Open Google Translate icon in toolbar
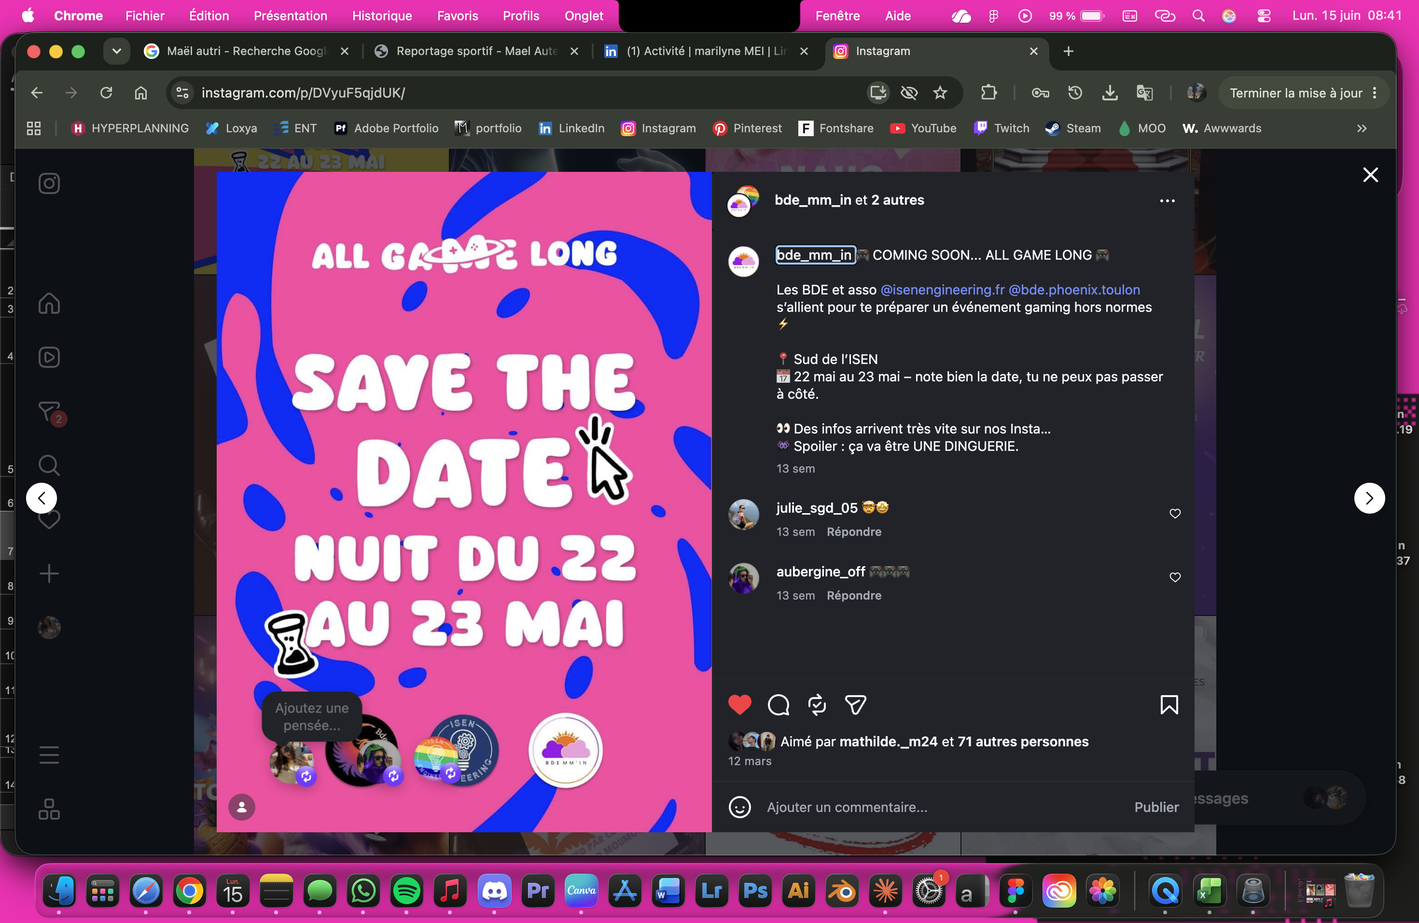Image resolution: width=1419 pixels, height=923 pixels. tap(1144, 93)
